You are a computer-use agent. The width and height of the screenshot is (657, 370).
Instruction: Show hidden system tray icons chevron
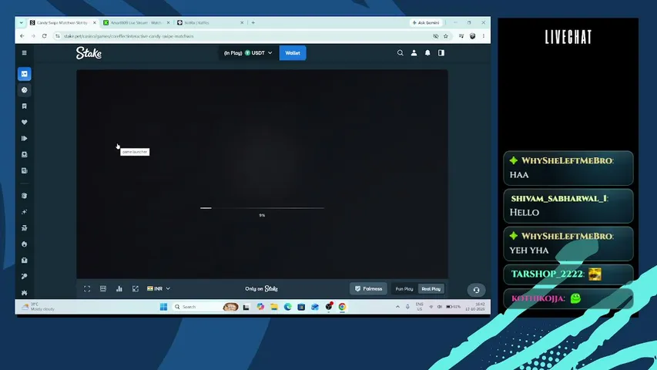tap(397, 307)
